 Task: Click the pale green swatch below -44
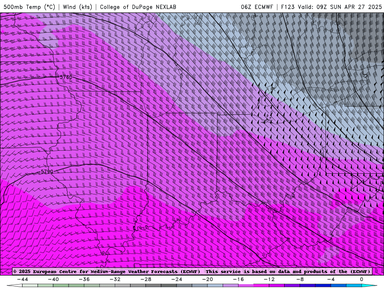[30, 286]
